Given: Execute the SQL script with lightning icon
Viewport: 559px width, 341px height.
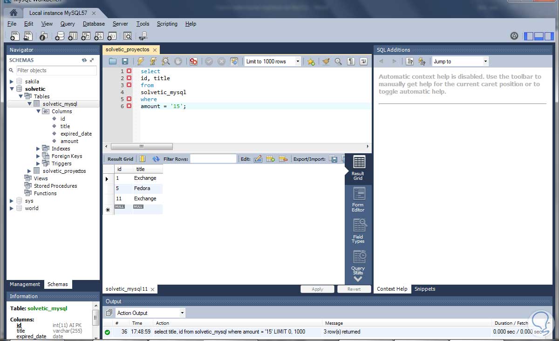Looking at the screenshot, I should point(140,61).
